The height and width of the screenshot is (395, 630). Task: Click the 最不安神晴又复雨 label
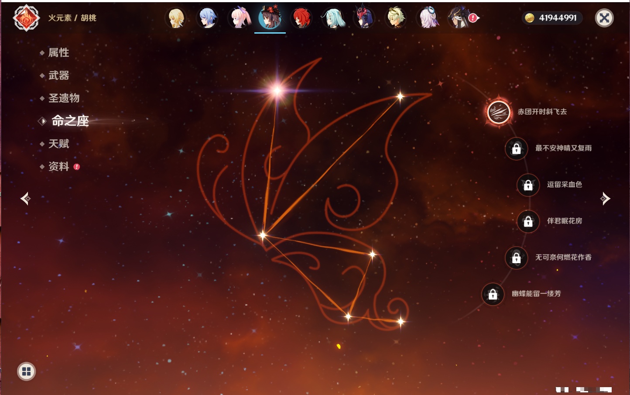[563, 148]
